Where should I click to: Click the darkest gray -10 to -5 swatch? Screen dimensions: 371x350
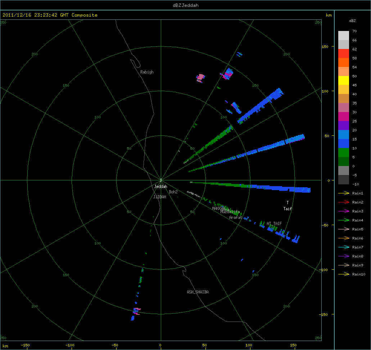pos(344,179)
